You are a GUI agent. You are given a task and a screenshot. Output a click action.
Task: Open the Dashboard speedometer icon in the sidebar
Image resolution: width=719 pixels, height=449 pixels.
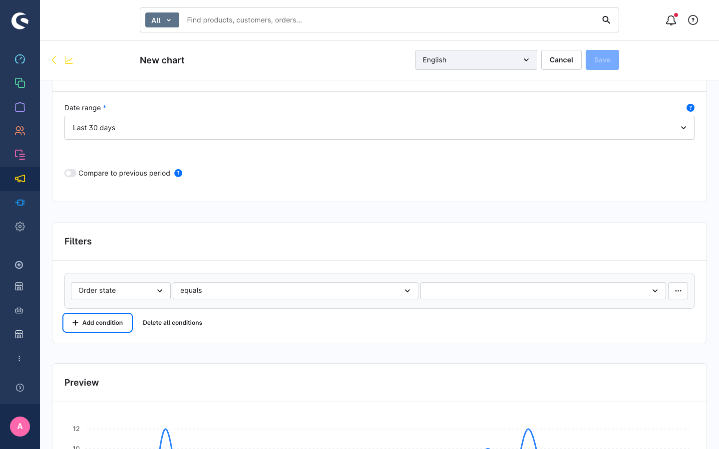point(20,59)
